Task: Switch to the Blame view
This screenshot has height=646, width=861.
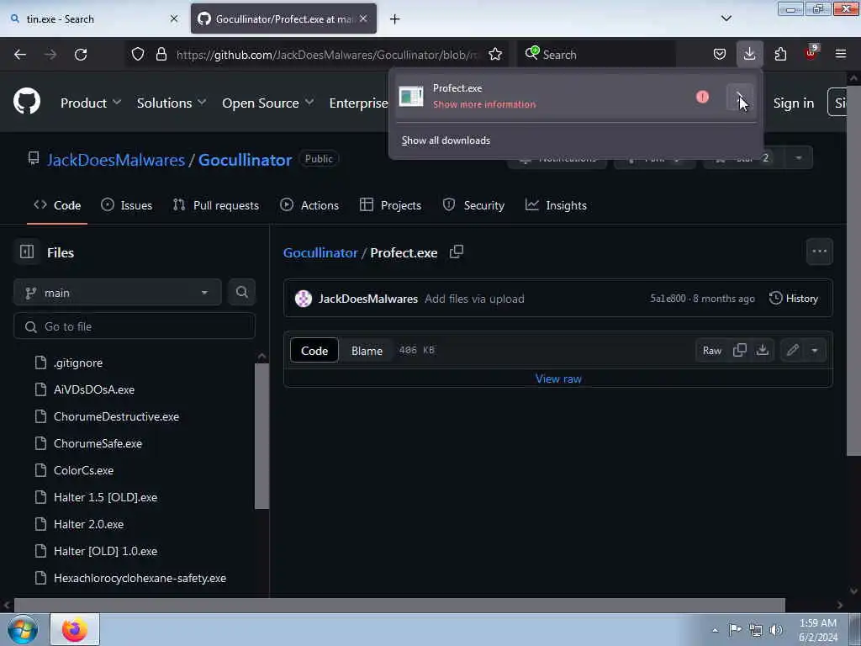Action: [x=367, y=351]
